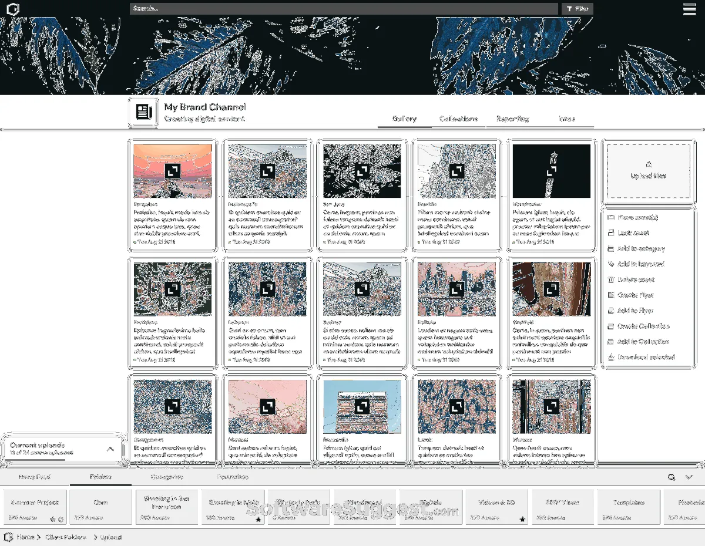Expand the Current uploads panel
This screenshot has height=546, width=705.
tap(110, 449)
